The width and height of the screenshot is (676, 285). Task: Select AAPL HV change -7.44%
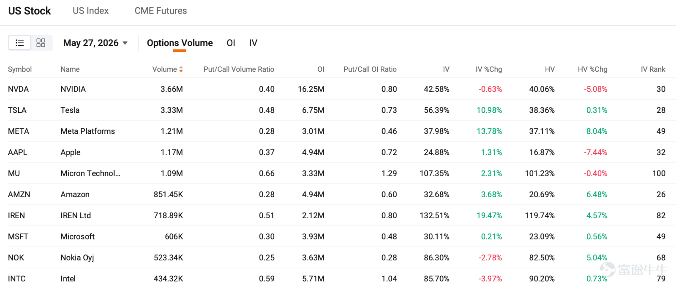tap(595, 152)
